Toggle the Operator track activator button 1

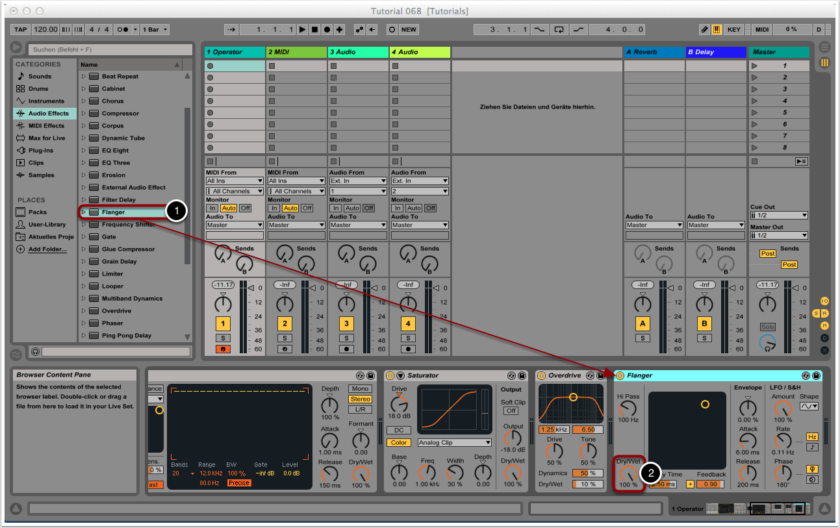point(223,323)
